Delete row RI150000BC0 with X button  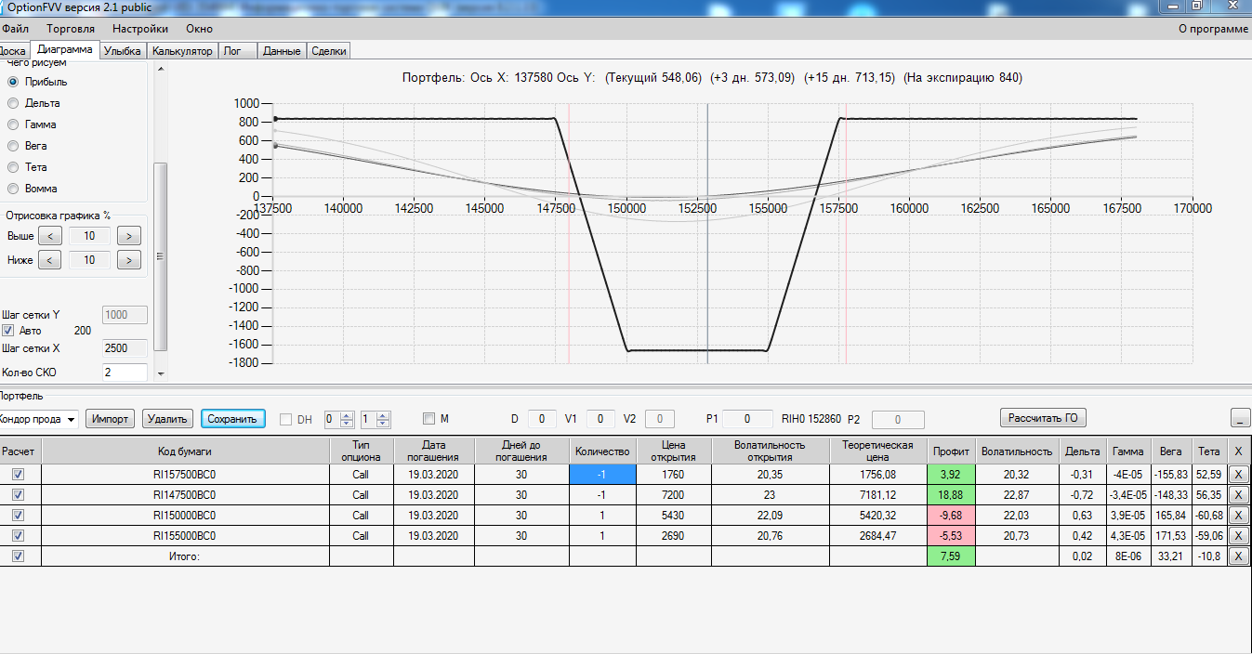coord(1237,515)
